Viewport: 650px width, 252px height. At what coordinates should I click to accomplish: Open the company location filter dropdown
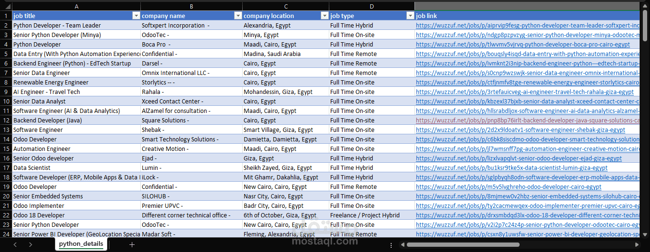tap(325, 16)
